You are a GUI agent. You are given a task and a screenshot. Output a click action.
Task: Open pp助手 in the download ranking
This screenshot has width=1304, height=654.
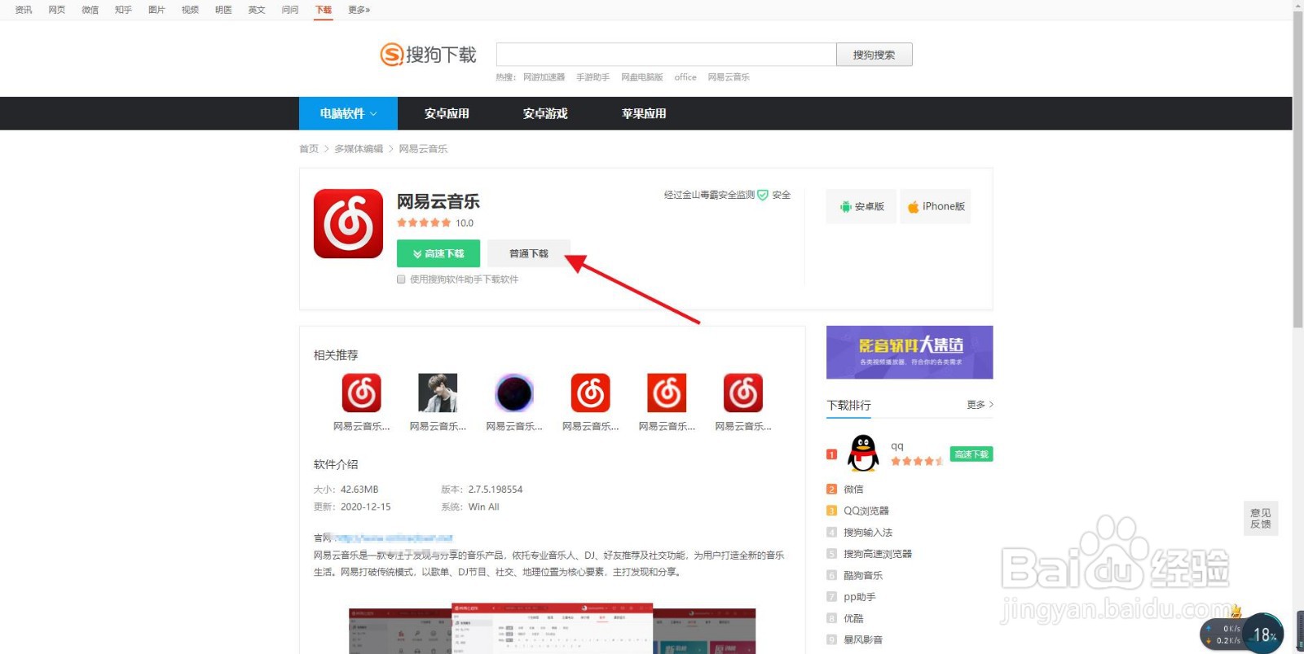pos(860,597)
